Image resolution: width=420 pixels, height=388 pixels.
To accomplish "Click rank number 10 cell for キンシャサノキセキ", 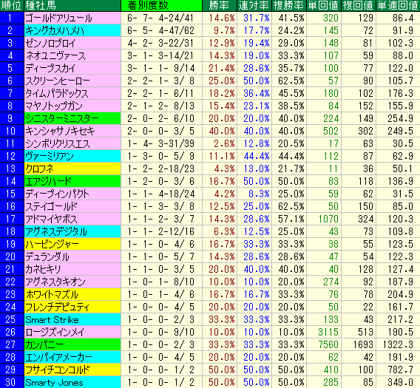I will [x=12, y=131].
